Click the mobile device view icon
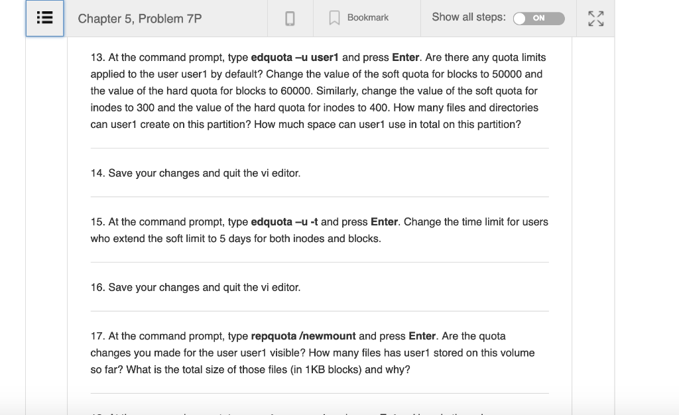This screenshot has height=415, width=679. tap(290, 19)
